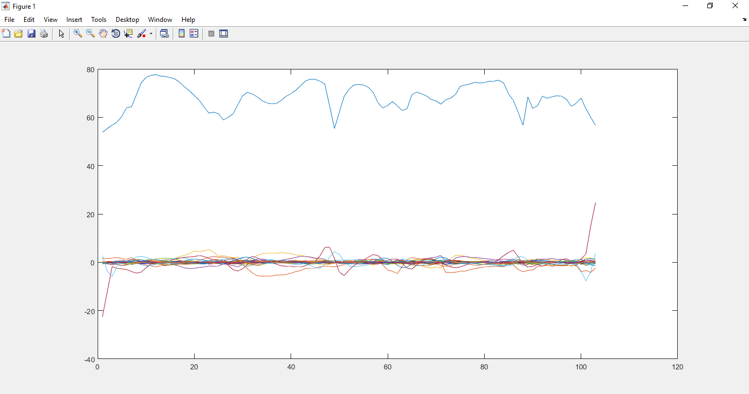Click the x-axis tick label 120
749x394 pixels.
click(678, 367)
